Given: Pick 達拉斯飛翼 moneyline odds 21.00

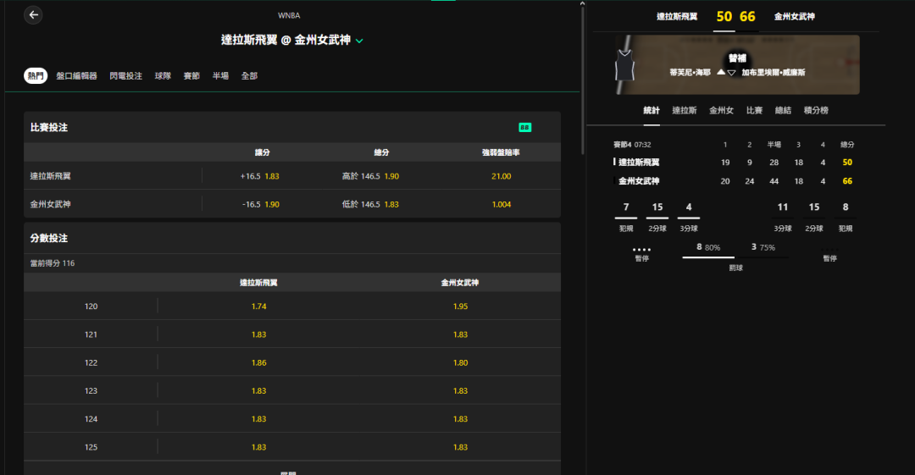Looking at the screenshot, I should tap(502, 176).
